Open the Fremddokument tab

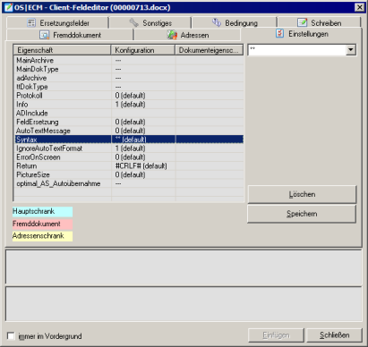pyautogui.click(x=70, y=35)
